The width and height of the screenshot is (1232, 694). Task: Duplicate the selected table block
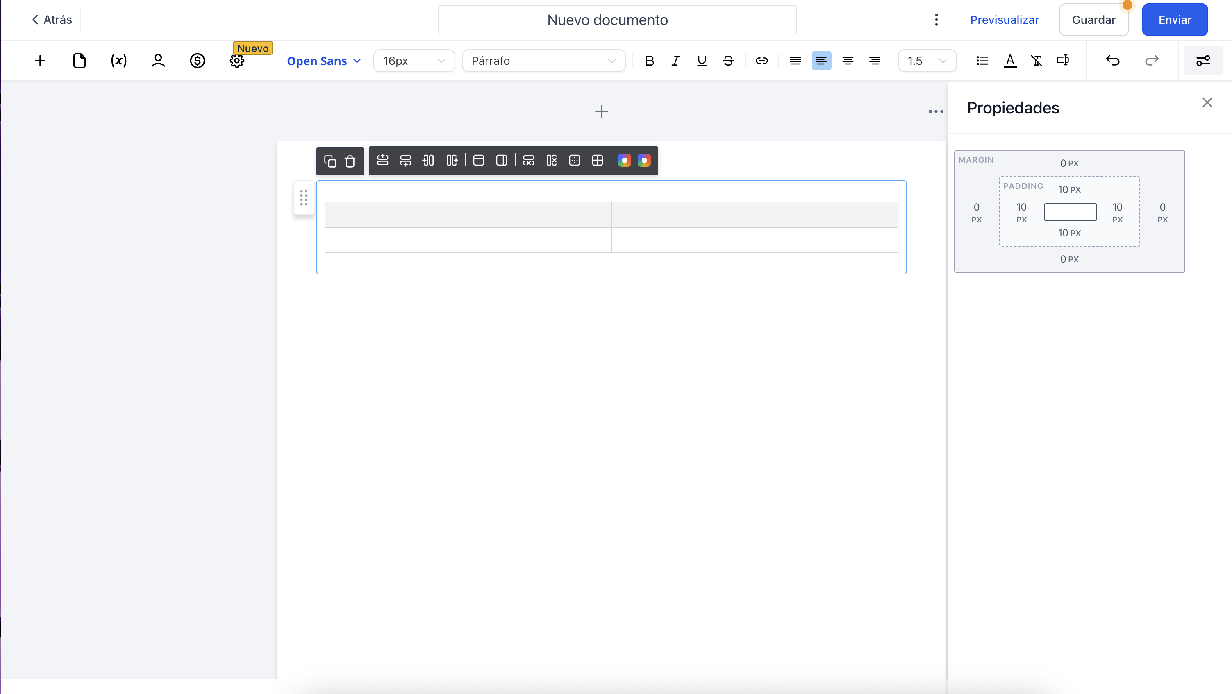click(330, 161)
